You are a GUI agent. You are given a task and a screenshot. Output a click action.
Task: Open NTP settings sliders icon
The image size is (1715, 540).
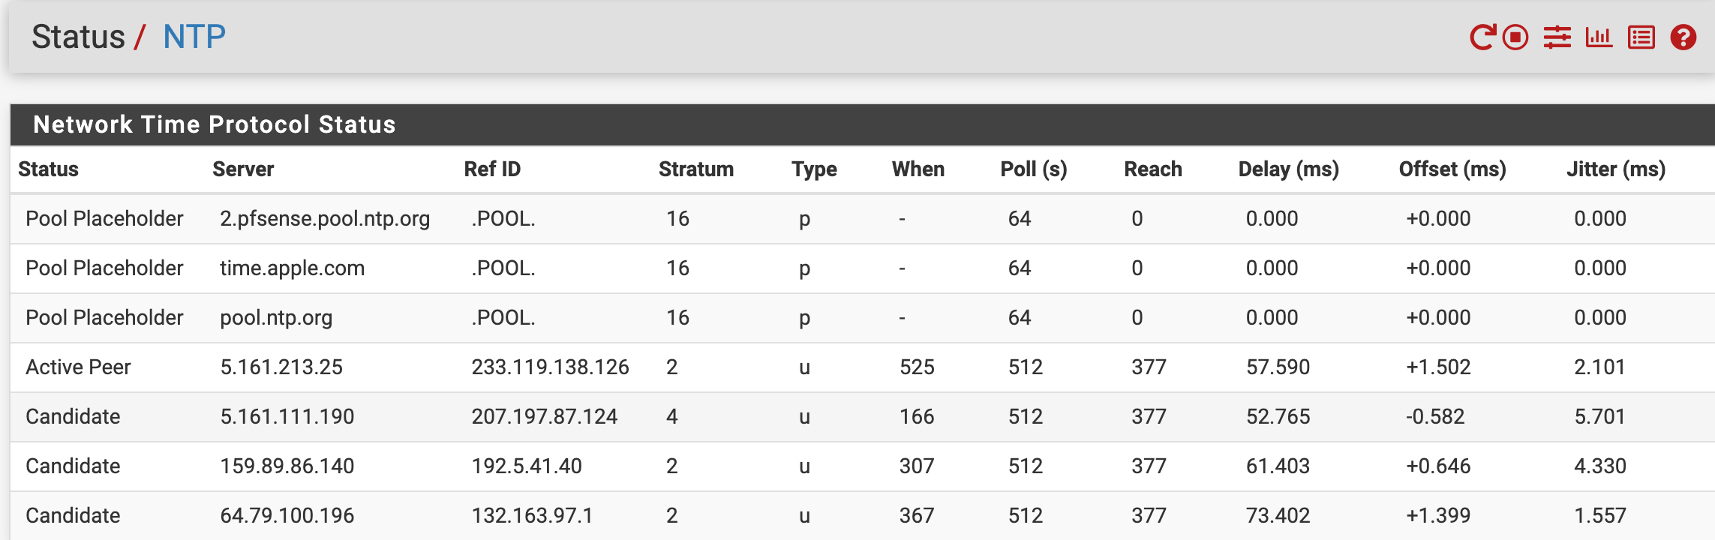1557,37
